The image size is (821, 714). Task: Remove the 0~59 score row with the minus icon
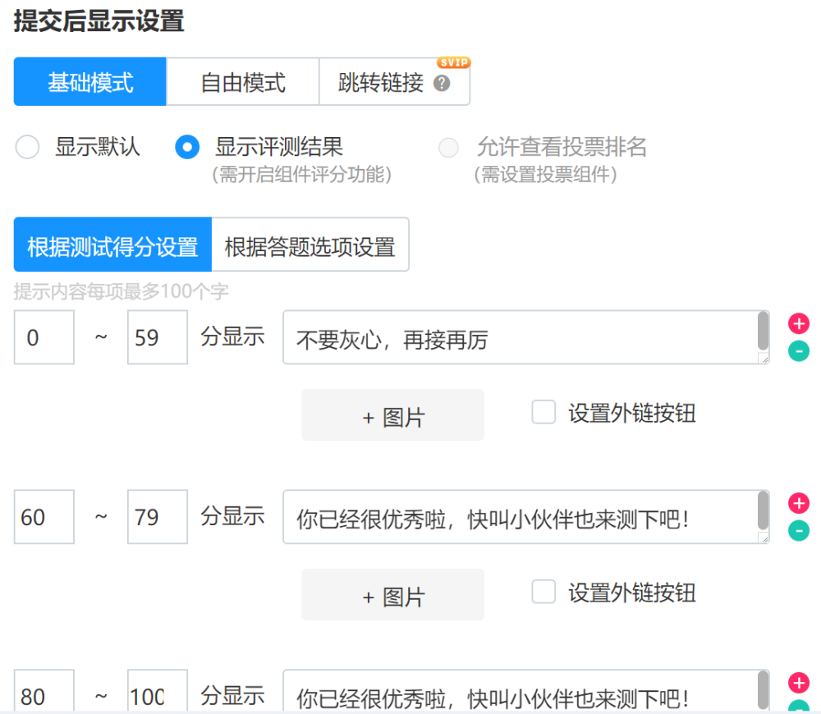click(x=799, y=350)
